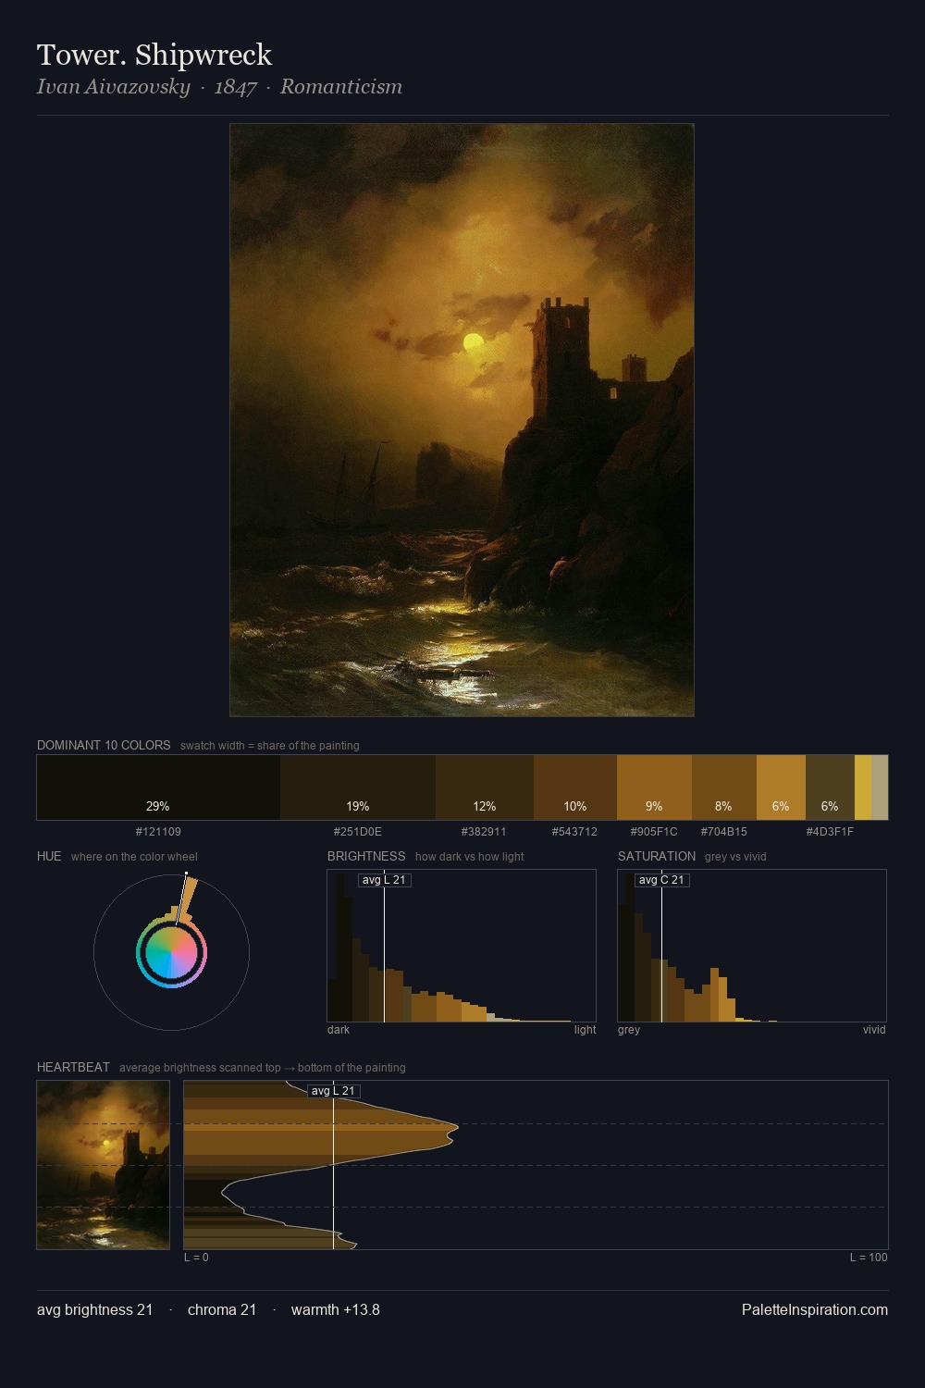Screen dimensions: 925x1388
Task: Click the L = 100 axis label
Action: coord(869,1258)
